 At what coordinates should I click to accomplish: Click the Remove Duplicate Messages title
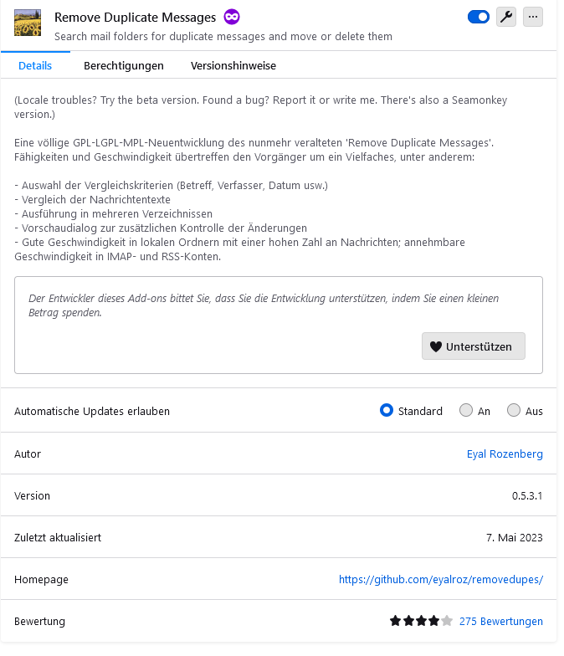[x=135, y=18]
